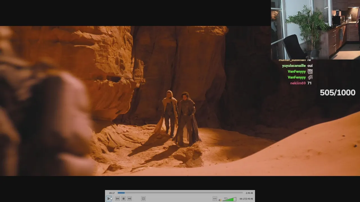Click the double-arrow button left of the speaker

[215, 199]
